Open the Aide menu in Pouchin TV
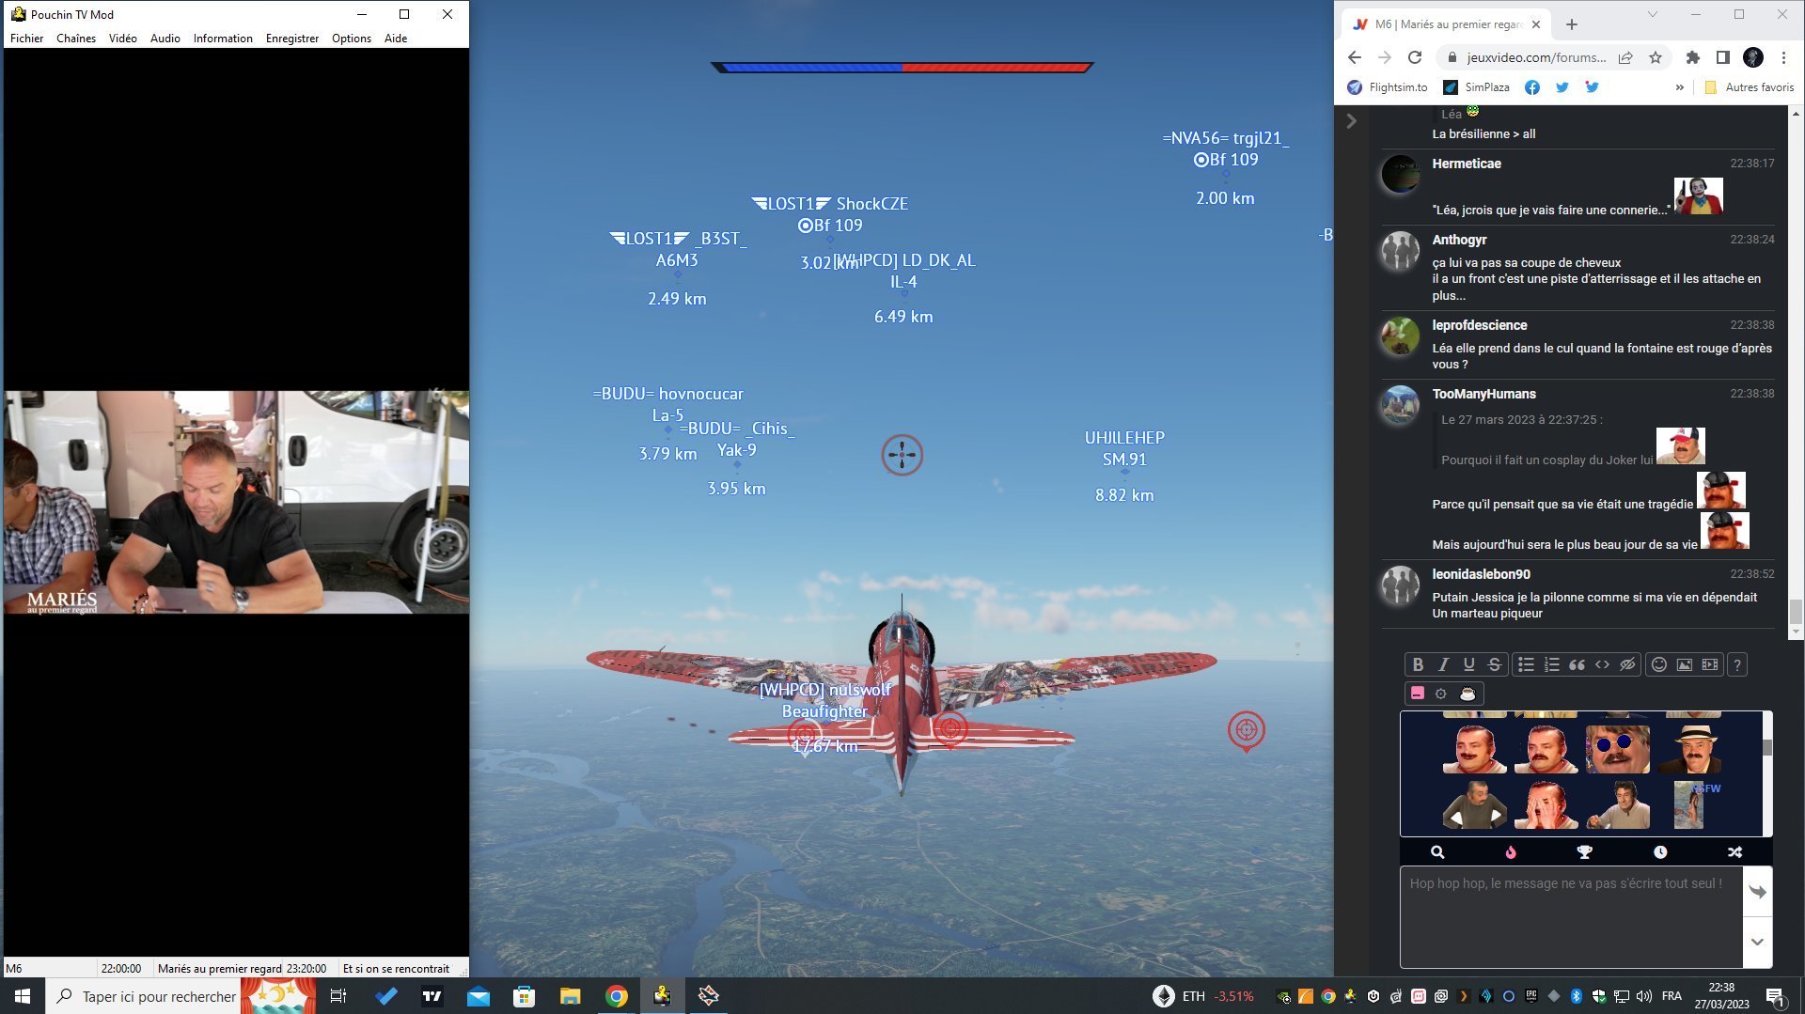The image size is (1805, 1014). [x=396, y=39]
